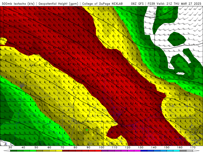Click the legend value '110'
203x152 pixels.
(x=115, y=147)
